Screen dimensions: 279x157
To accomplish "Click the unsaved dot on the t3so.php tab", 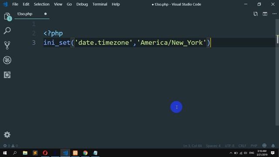I will tap(45, 14).
